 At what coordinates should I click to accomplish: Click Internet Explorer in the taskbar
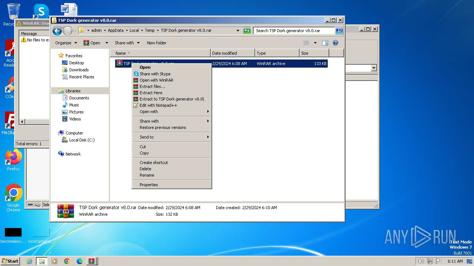pos(29,261)
